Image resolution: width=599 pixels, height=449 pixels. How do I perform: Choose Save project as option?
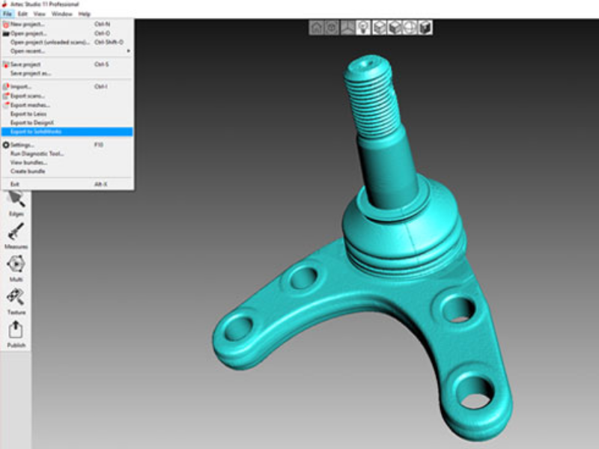click(31, 73)
